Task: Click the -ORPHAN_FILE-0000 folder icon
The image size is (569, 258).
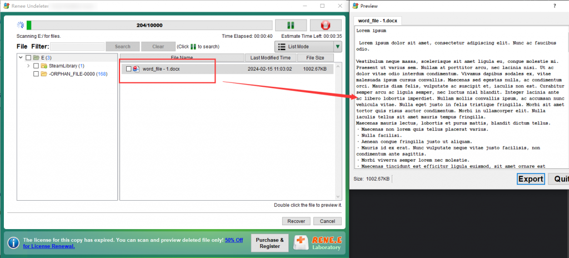Action: click(x=44, y=74)
